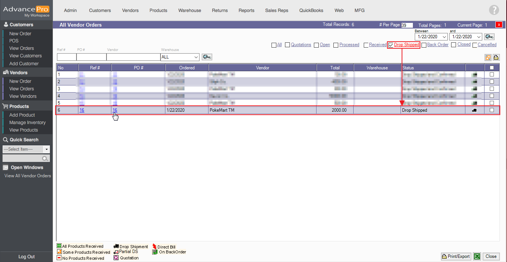Screen dimensions: 507x262
Task: Click the orange grid icon above table
Action: tap(488, 57)
